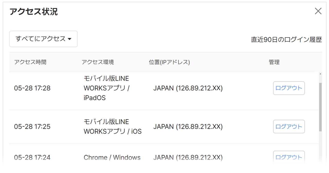329x173 pixels.
Task: Click the アクセス時間 column header
Action: click(x=30, y=62)
